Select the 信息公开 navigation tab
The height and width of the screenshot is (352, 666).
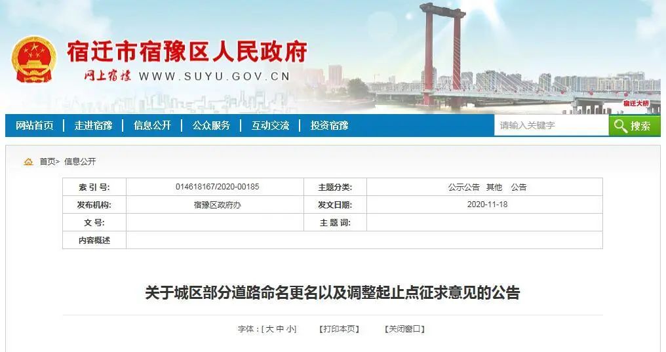coord(153,125)
